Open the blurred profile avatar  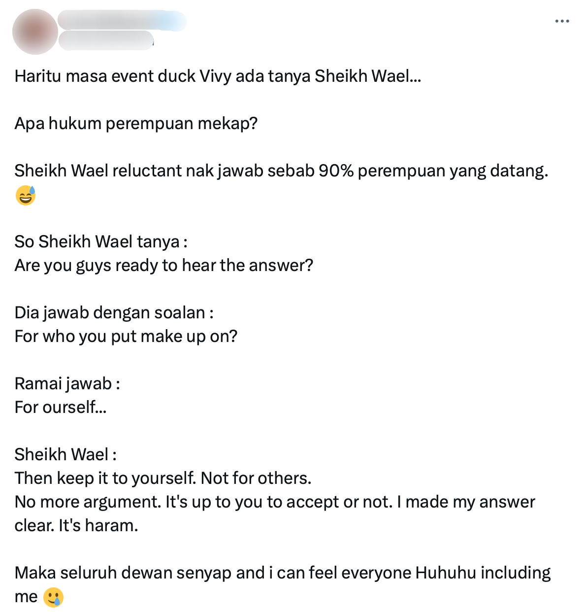35,32
